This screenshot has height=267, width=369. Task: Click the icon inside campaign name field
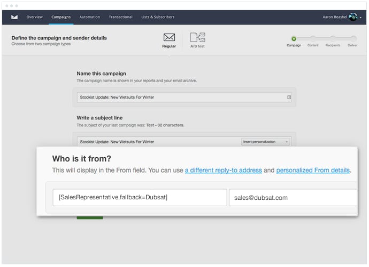[289, 98]
